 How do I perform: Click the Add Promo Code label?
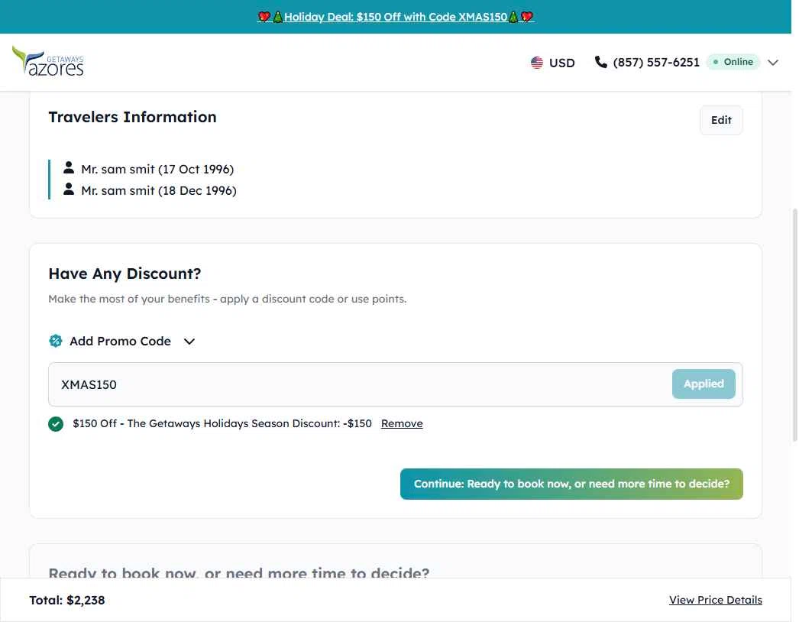click(x=120, y=341)
